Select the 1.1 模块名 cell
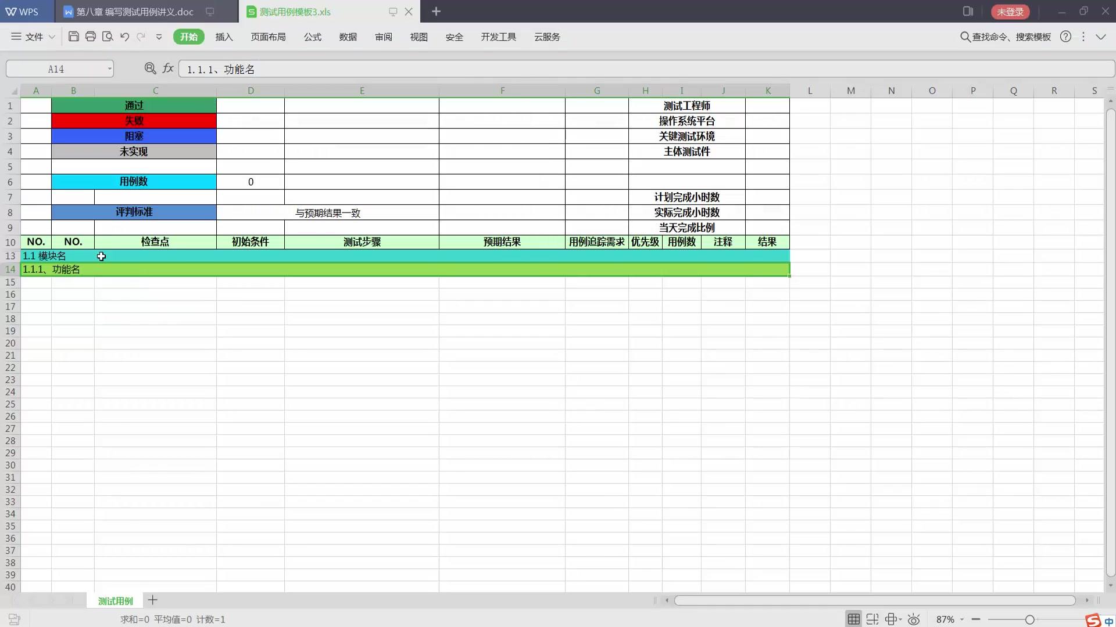 (x=44, y=256)
